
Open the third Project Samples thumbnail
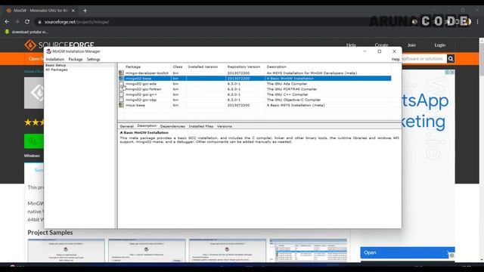click(228, 250)
